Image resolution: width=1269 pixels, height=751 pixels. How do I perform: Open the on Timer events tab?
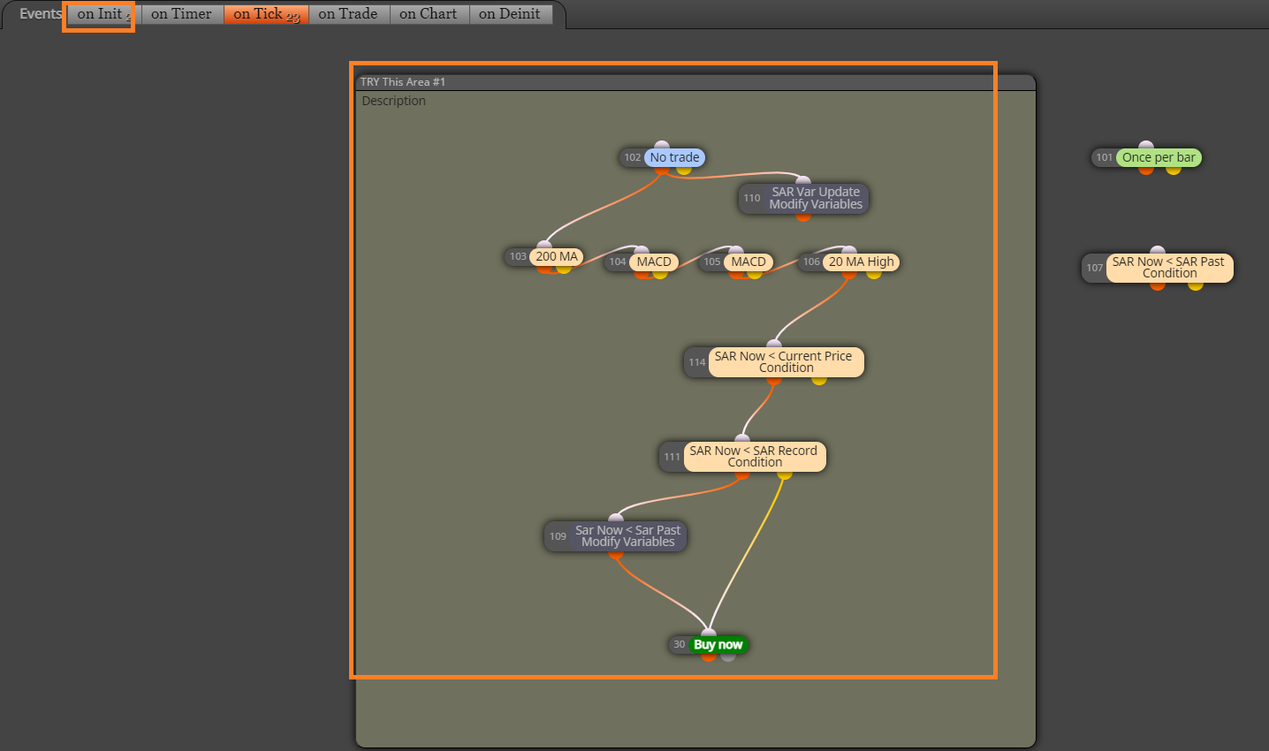click(181, 14)
